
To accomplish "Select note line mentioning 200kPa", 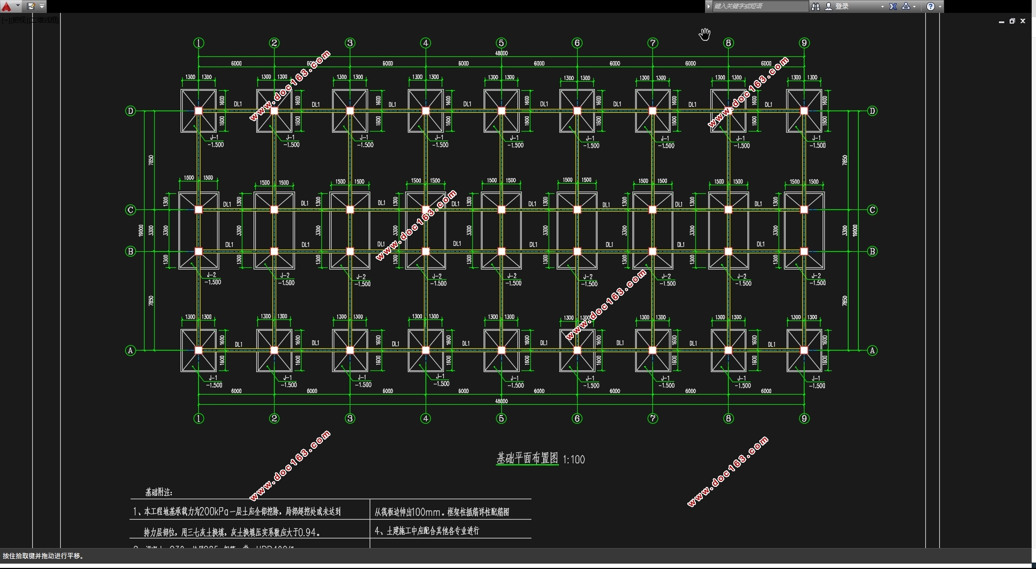I will point(237,512).
